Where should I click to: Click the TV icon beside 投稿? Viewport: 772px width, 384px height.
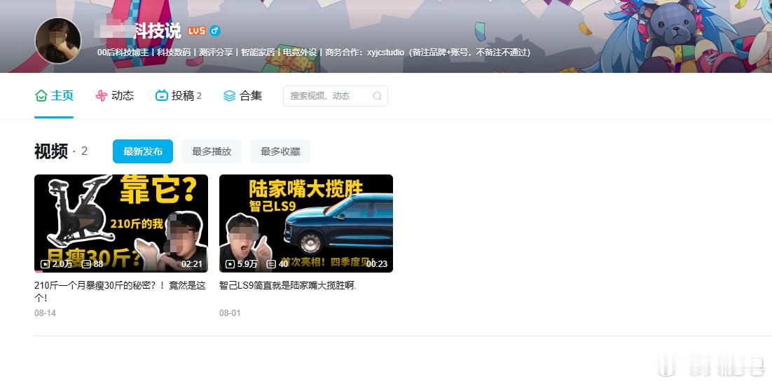(x=162, y=95)
